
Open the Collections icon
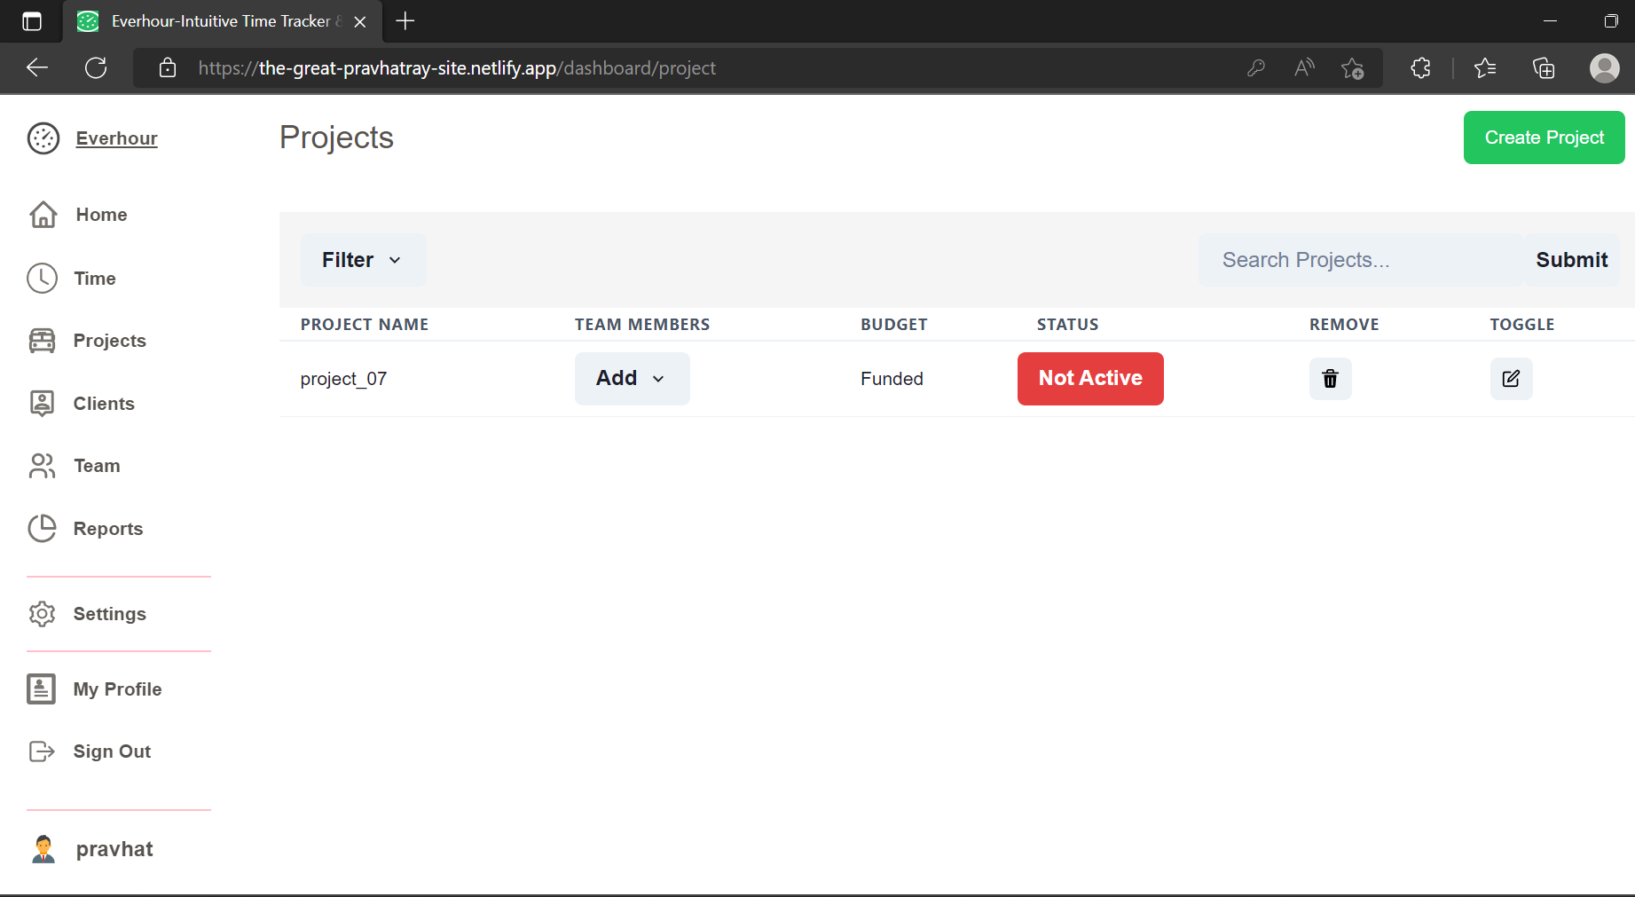[1544, 68]
